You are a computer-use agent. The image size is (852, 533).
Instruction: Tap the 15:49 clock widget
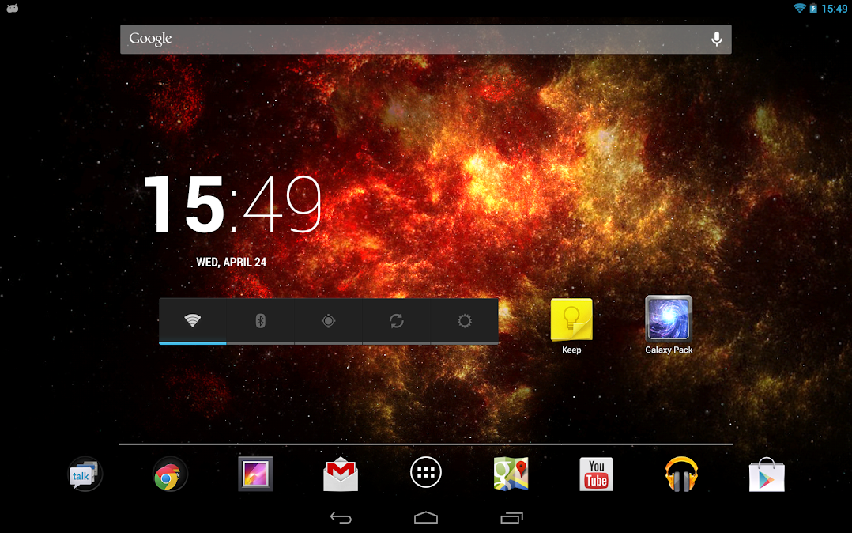tap(233, 204)
